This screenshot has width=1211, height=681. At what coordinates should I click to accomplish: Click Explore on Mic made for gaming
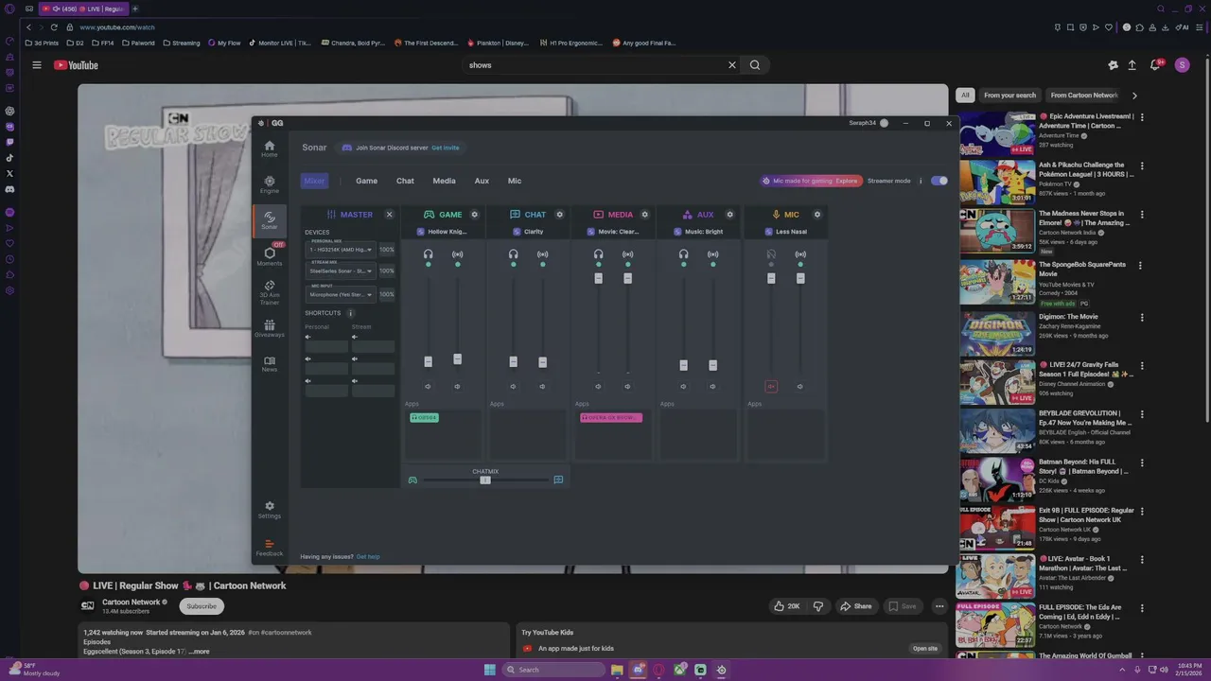(847, 181)
